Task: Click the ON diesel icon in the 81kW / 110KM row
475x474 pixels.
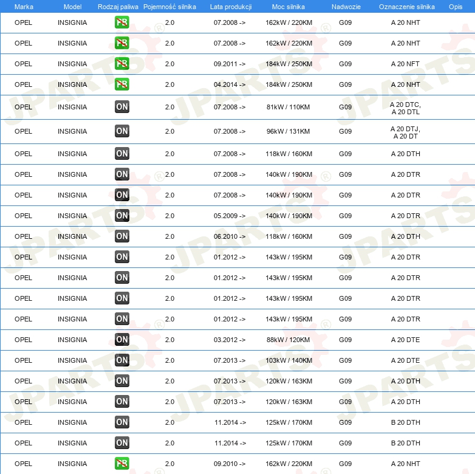Action: [121, 107]
